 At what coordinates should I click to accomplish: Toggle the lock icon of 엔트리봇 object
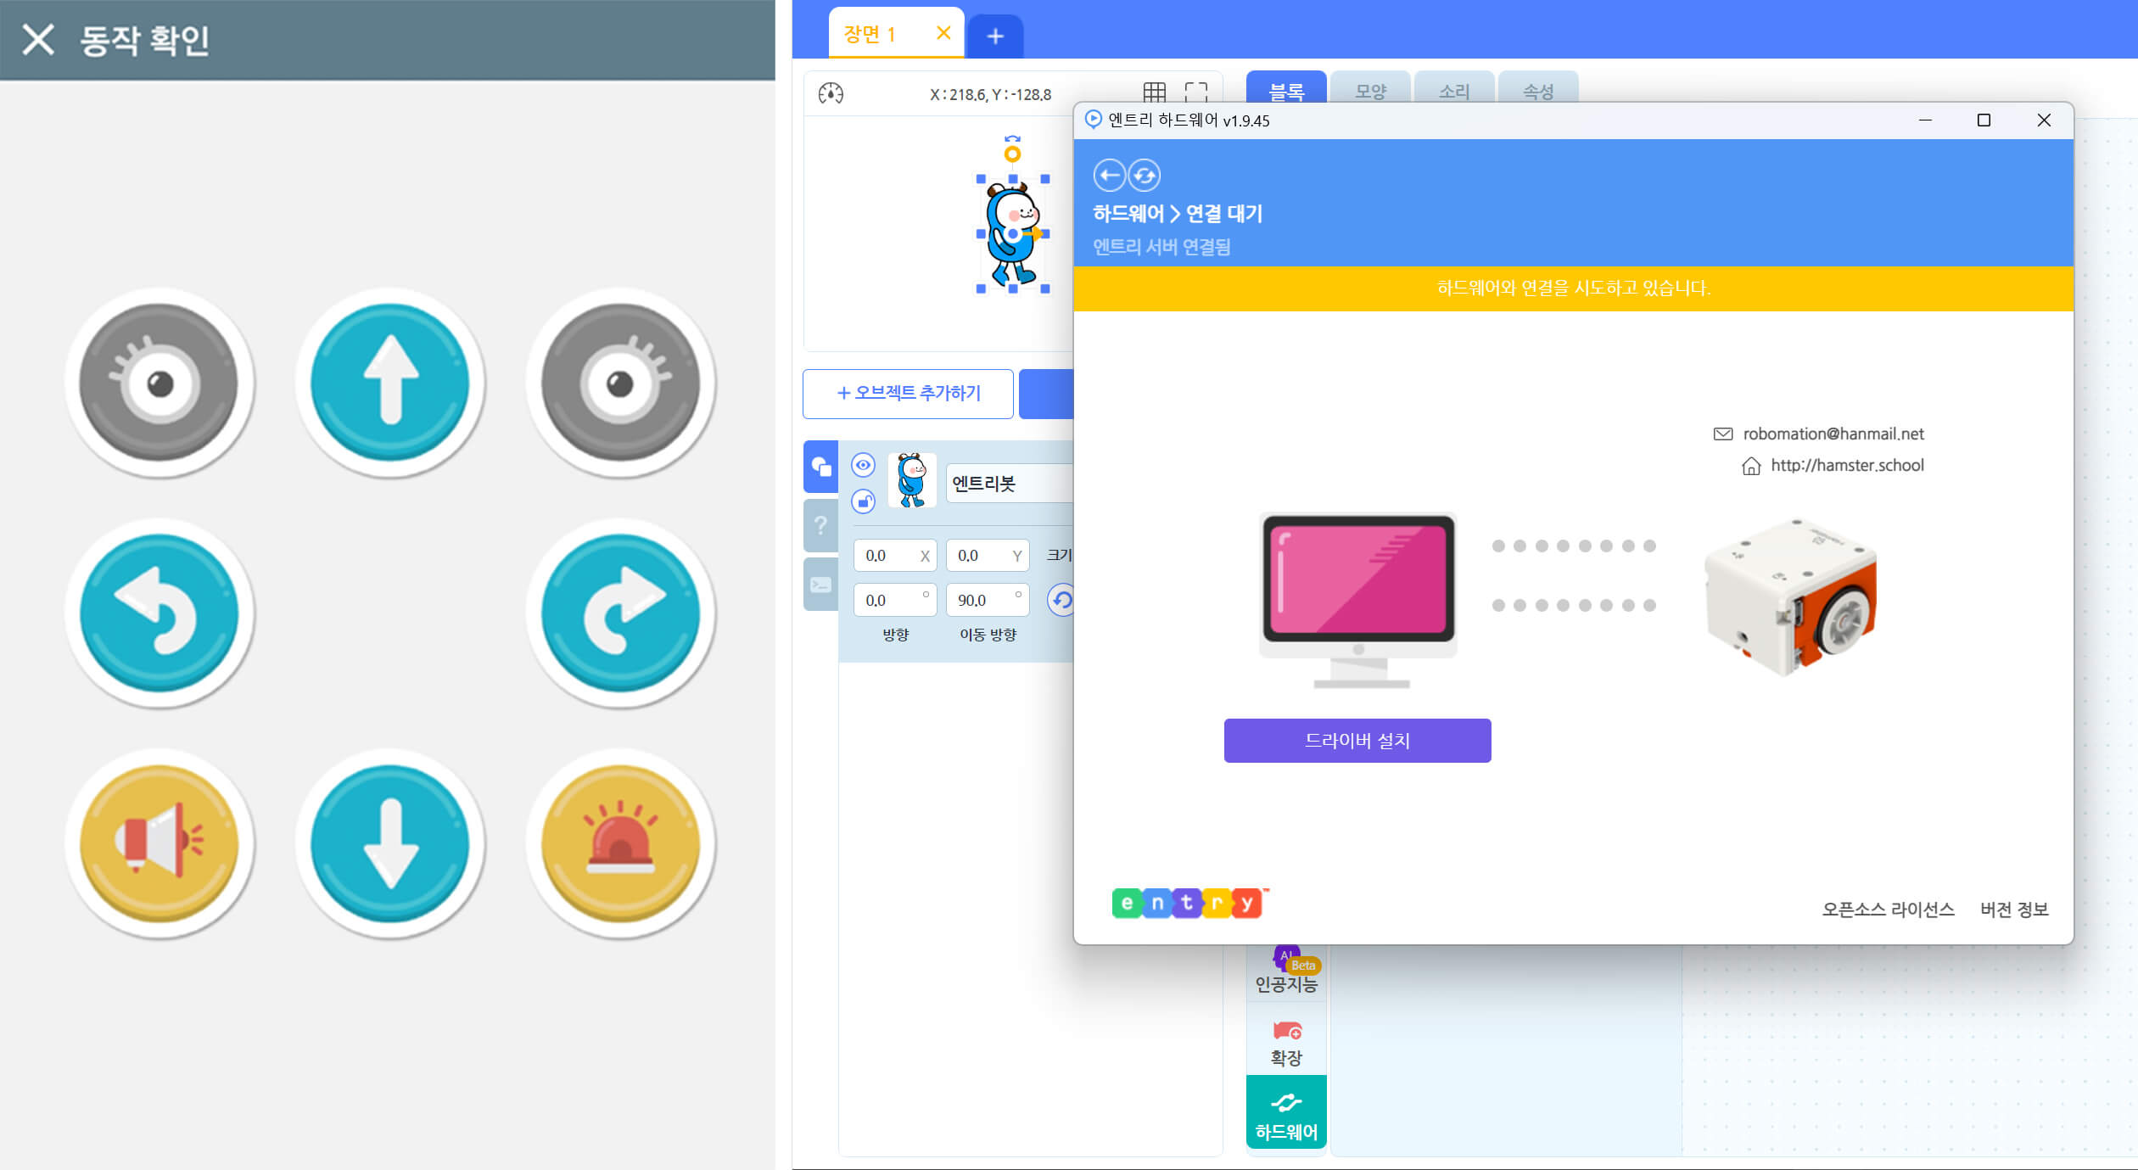[863, 501]
